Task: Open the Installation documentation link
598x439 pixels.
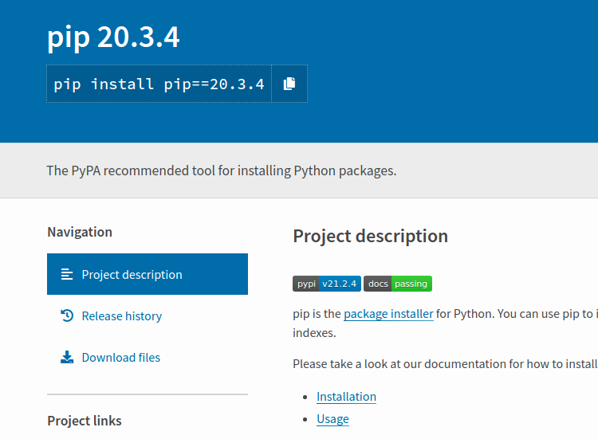Action: coord(346,396)
